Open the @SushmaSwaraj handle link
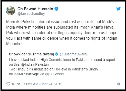 [x=74, y=54]
